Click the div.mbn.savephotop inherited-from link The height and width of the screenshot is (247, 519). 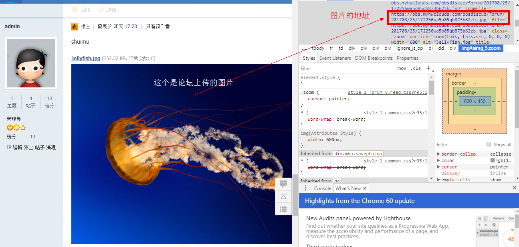(358, 154)
